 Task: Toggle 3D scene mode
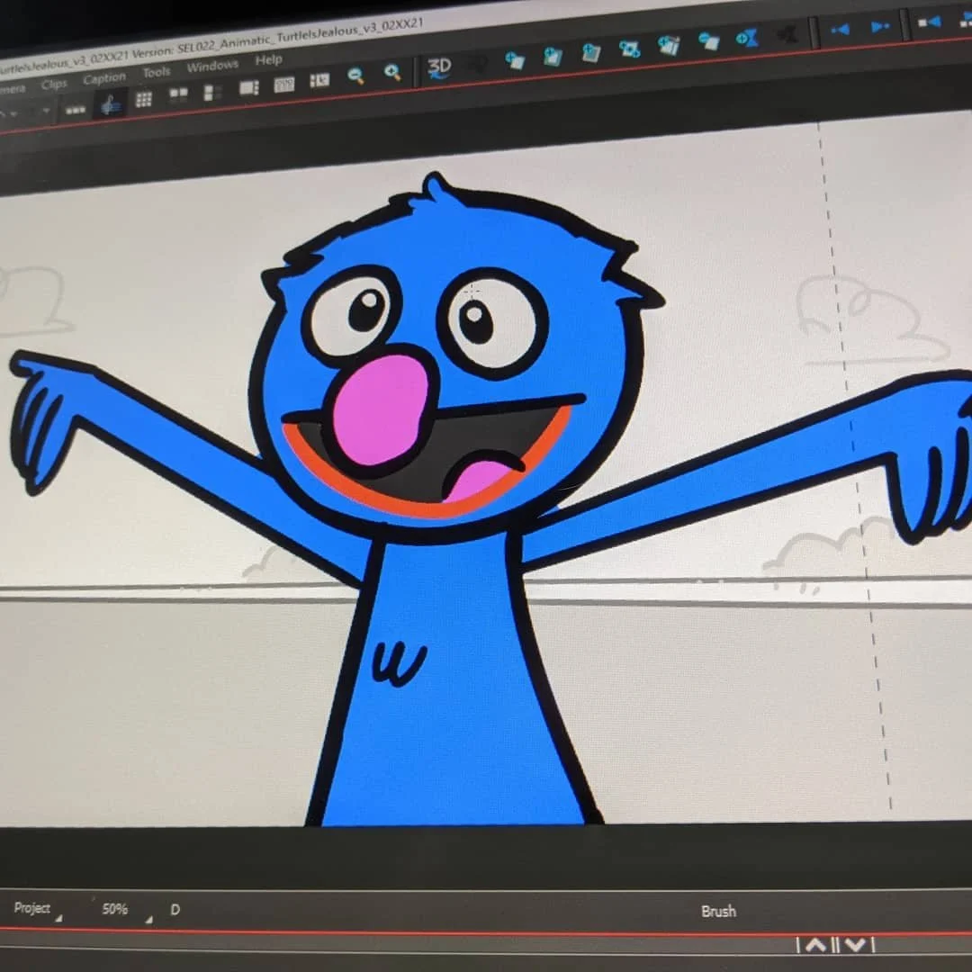tap(438, 67)
